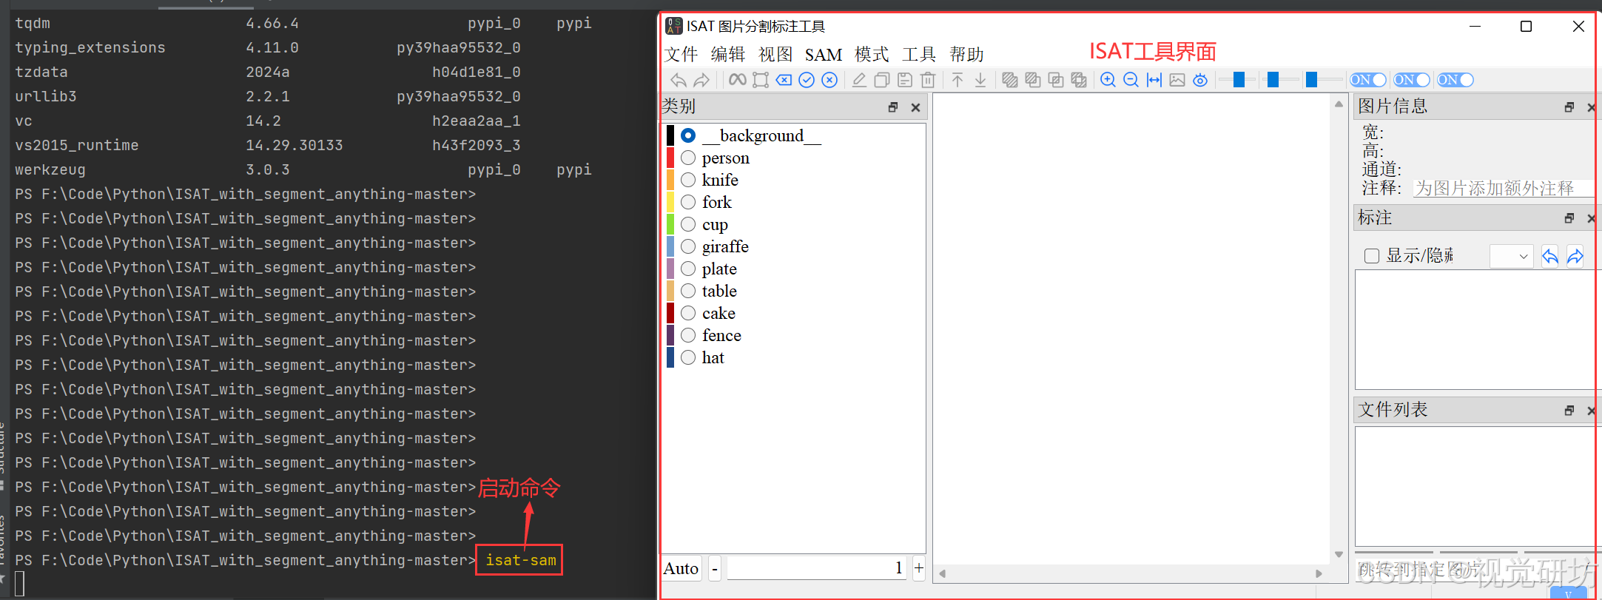
Task: Open the 编辑 menu
Action: [728, 55]
